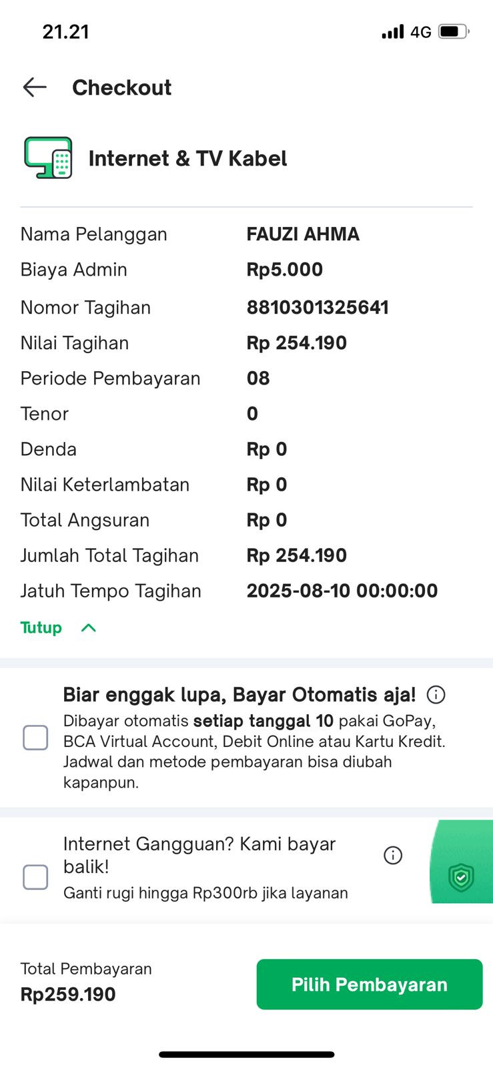
Task: Tap the Biar enggak lupa heading
Action: pos(239,695)
